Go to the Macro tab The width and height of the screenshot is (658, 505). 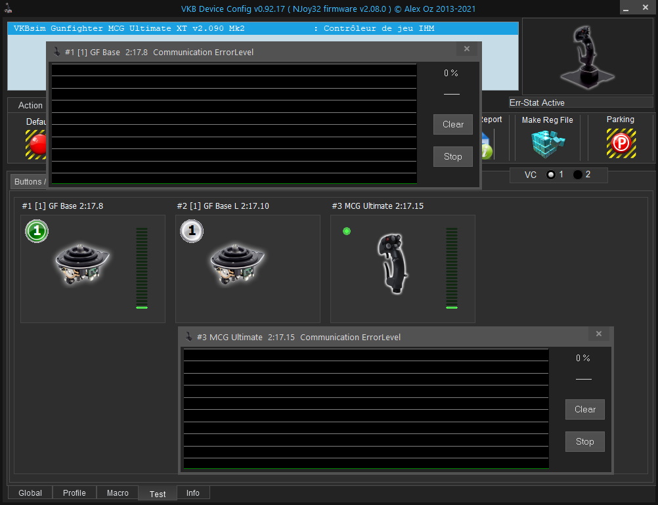click(x=118, y=493)
